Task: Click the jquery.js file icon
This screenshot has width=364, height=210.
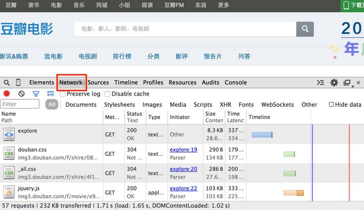Action: (9, 192)
